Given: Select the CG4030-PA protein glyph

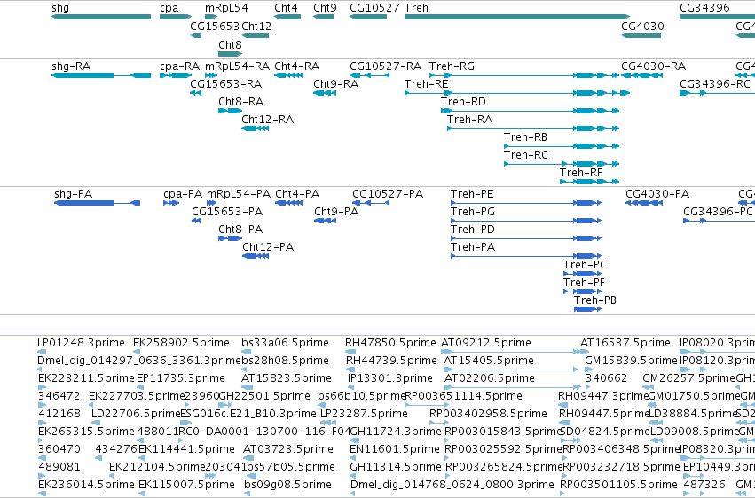Looking at the screenshot, I should coord(644,203).
